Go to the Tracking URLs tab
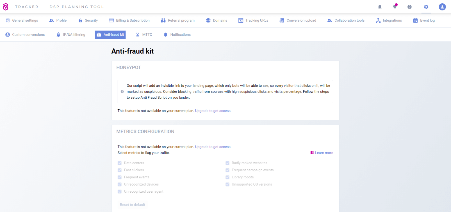The image size is (451, 212). (254, 20)
